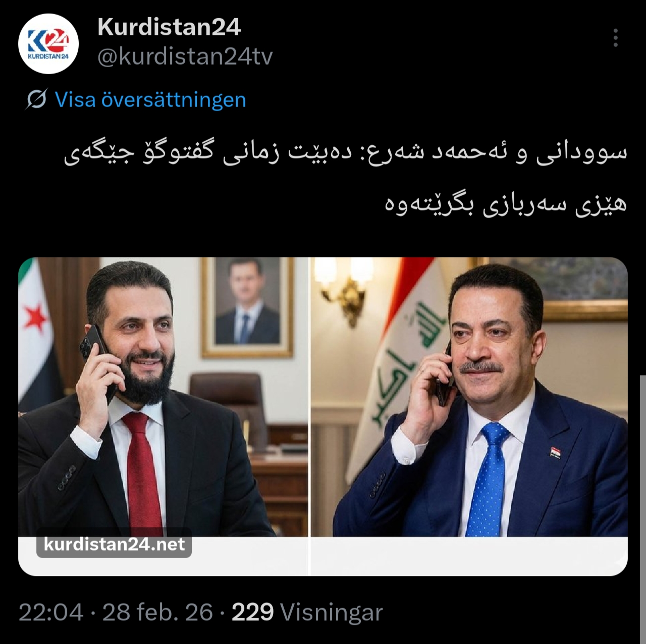Open the 229 Visningar view count

[x=307, y=613]
